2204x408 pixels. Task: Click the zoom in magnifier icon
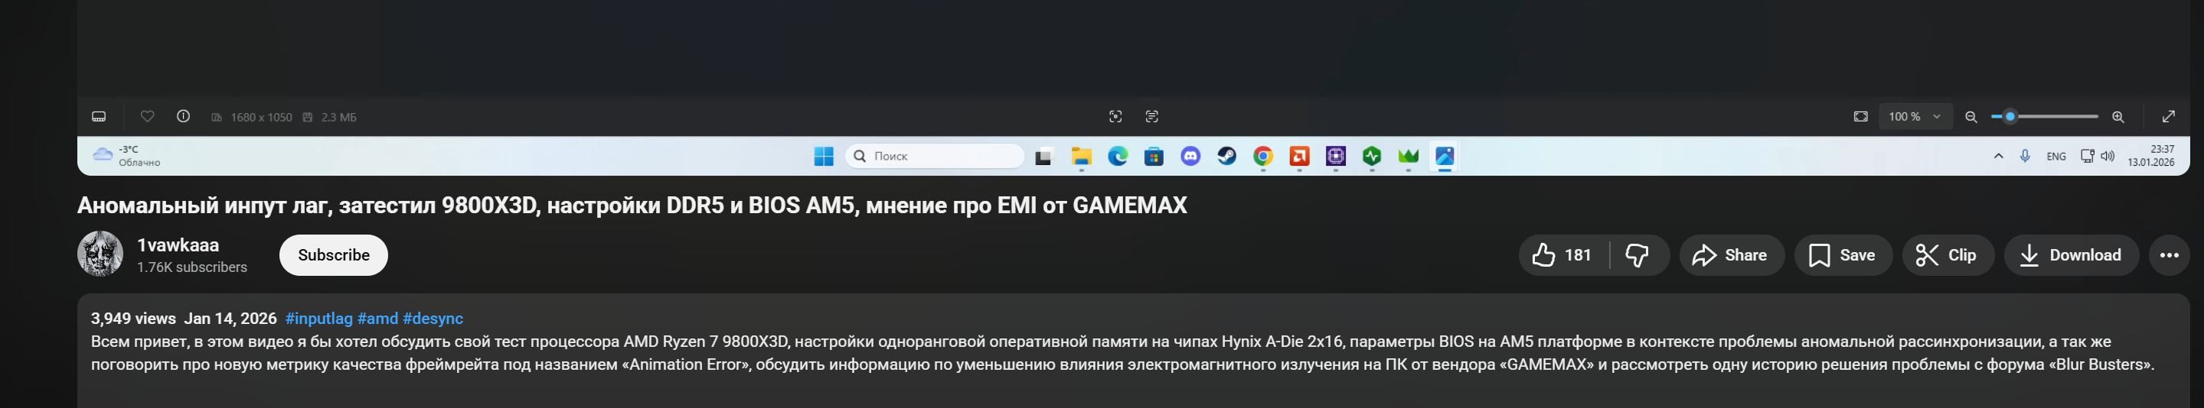(x=2118, y=117)
